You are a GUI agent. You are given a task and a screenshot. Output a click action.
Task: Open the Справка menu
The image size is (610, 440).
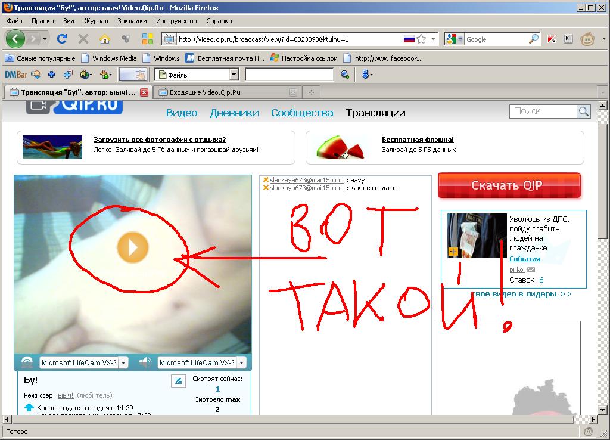click(x=219, y=21)
